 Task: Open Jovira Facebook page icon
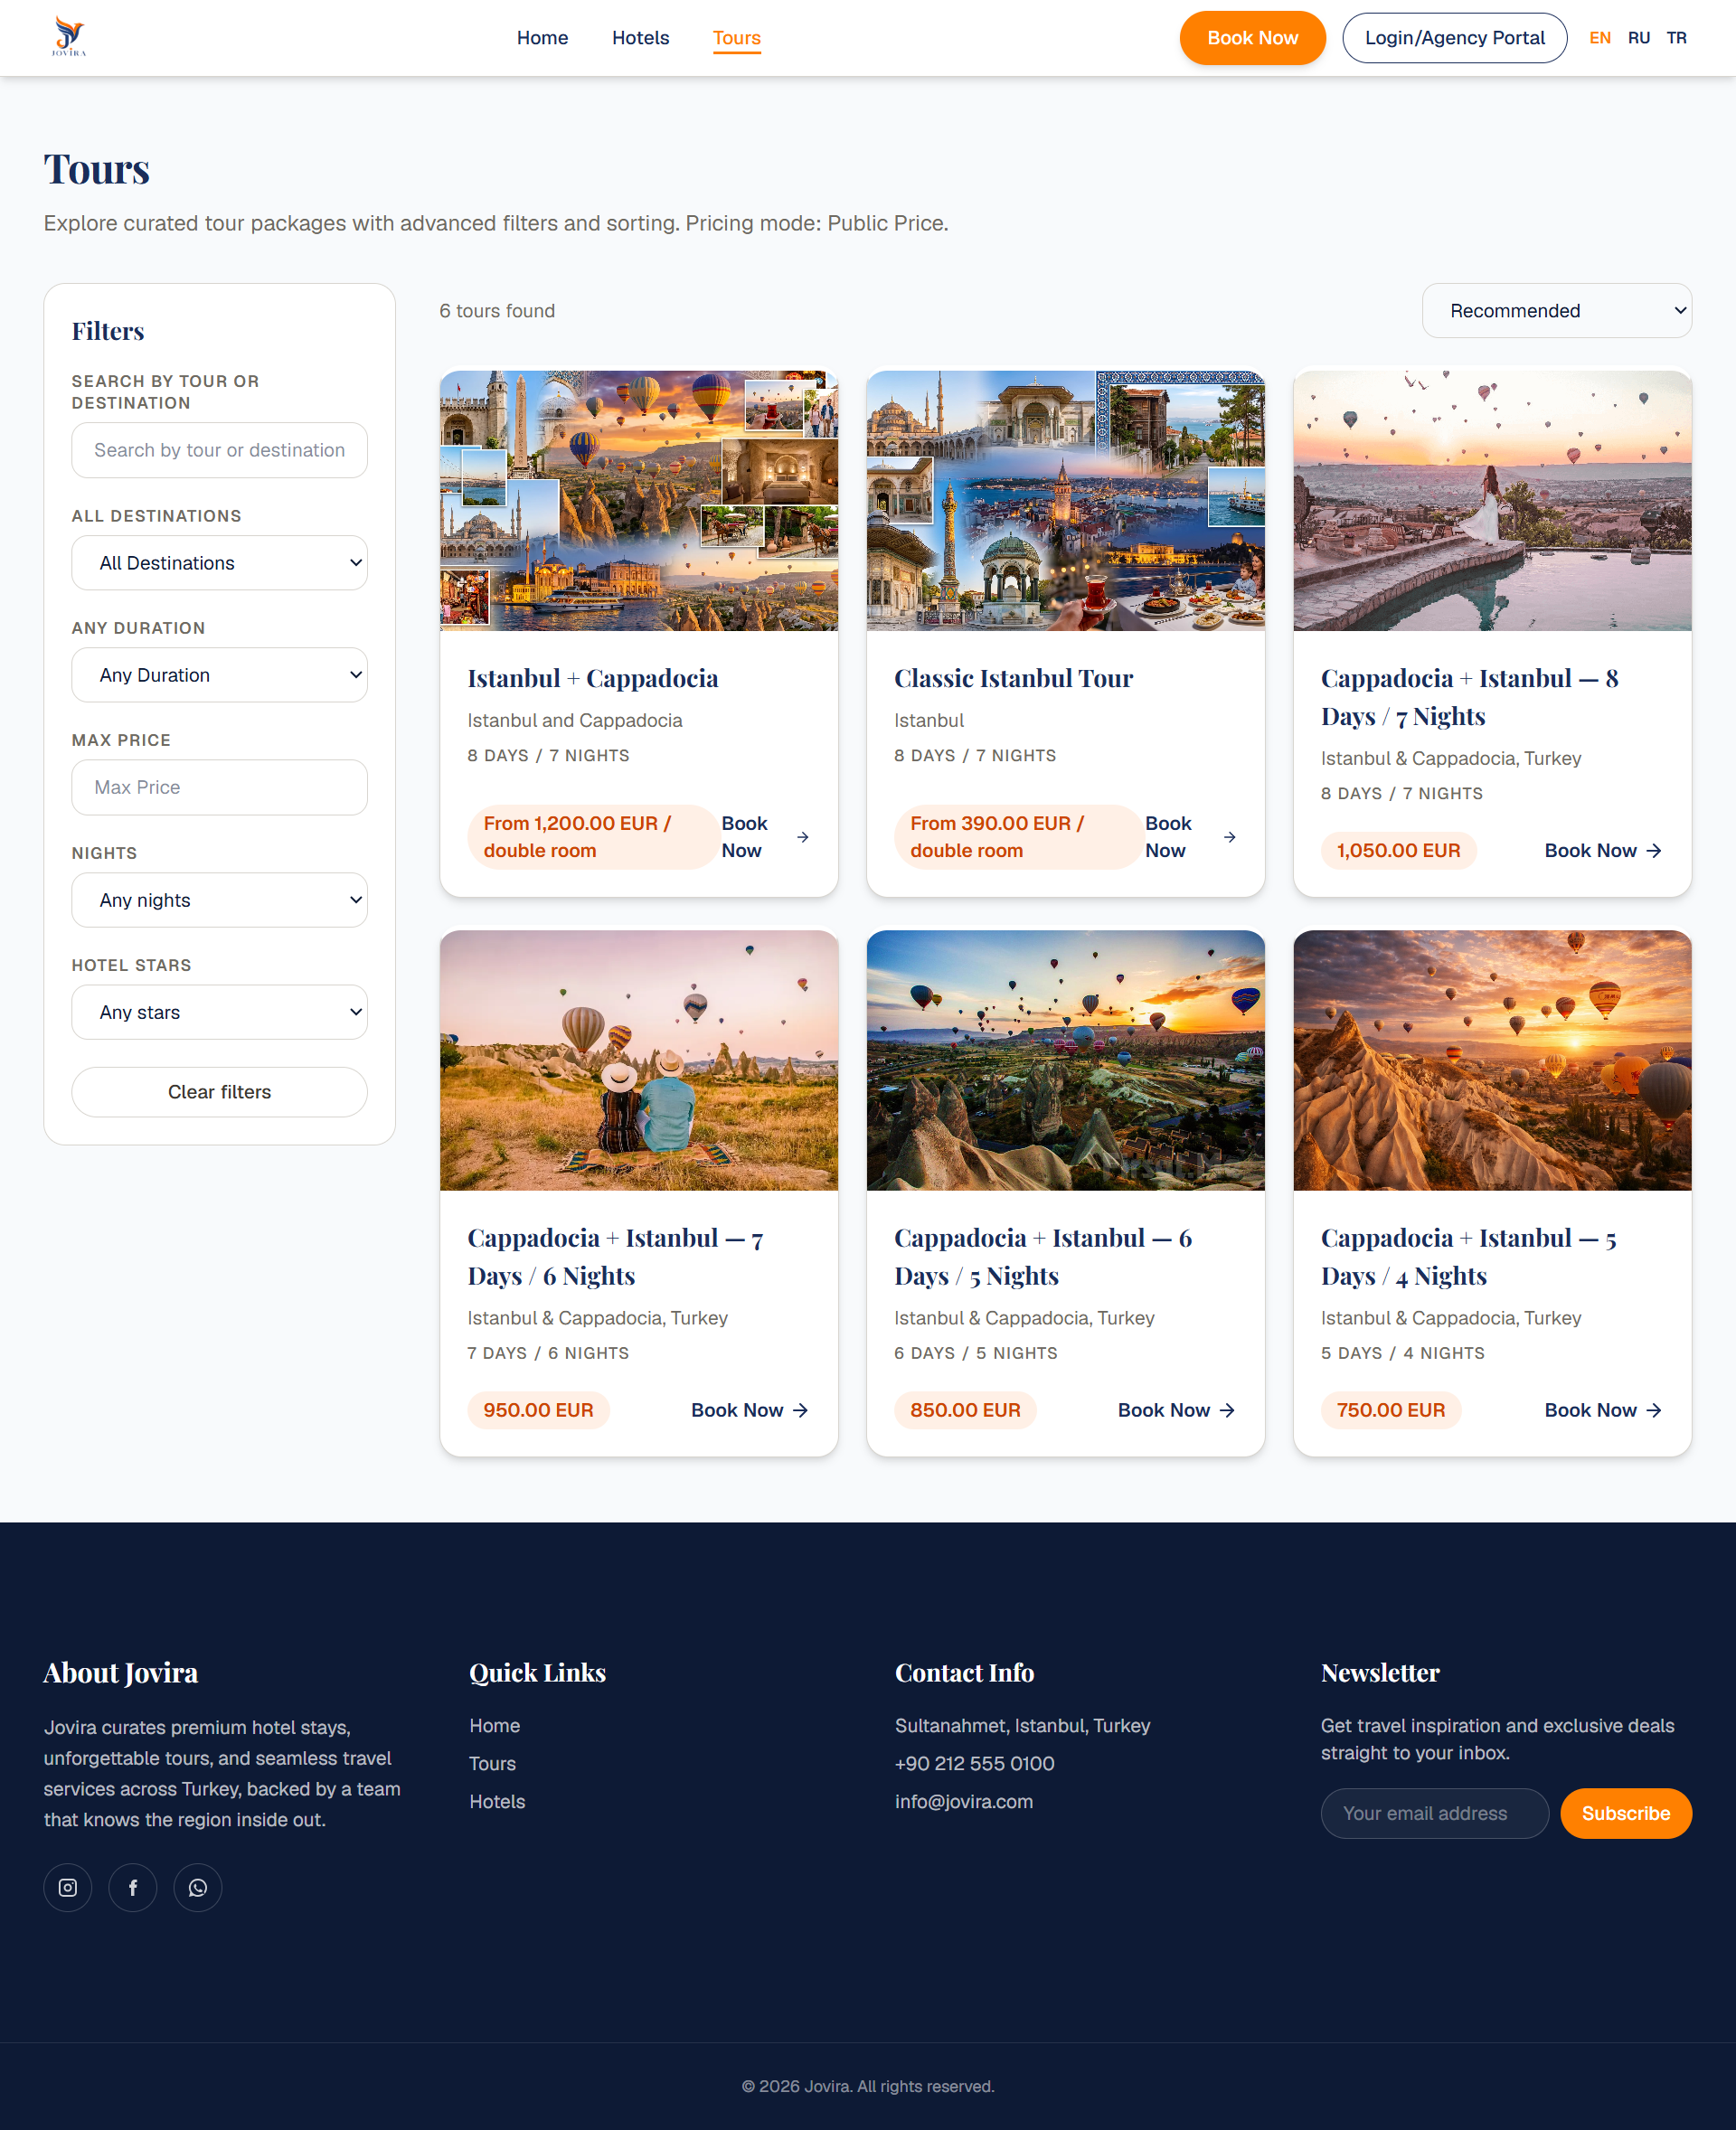pyautogui.click(x=133, y=1887)
